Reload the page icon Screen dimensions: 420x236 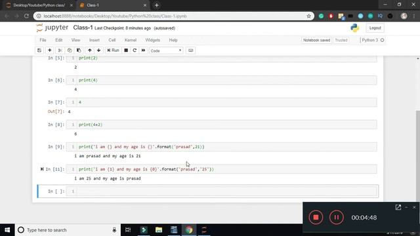pyautogui.click(x=26, y=16)
